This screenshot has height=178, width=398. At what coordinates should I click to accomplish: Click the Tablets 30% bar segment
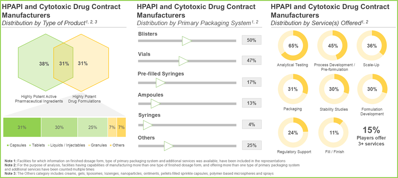59,127
